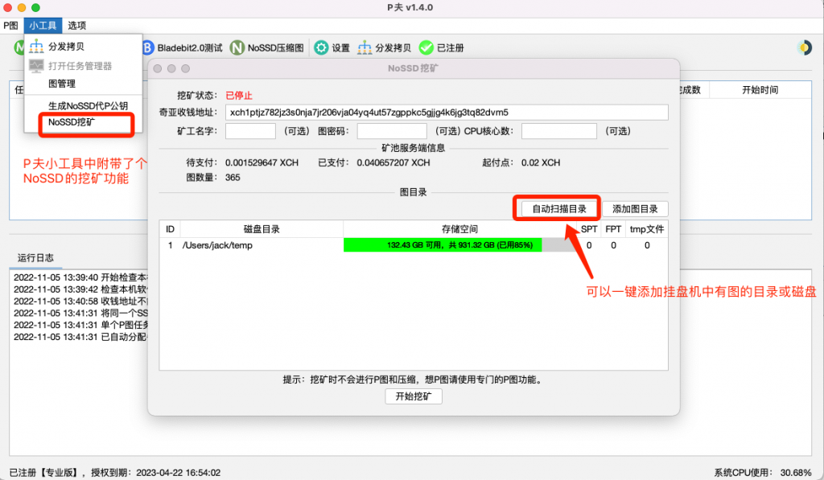
Task: Click the green 已注册 checkmark icon
Action: 425,48
